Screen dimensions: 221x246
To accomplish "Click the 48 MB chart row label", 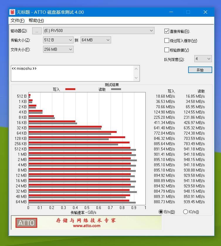I will (21, 196).
